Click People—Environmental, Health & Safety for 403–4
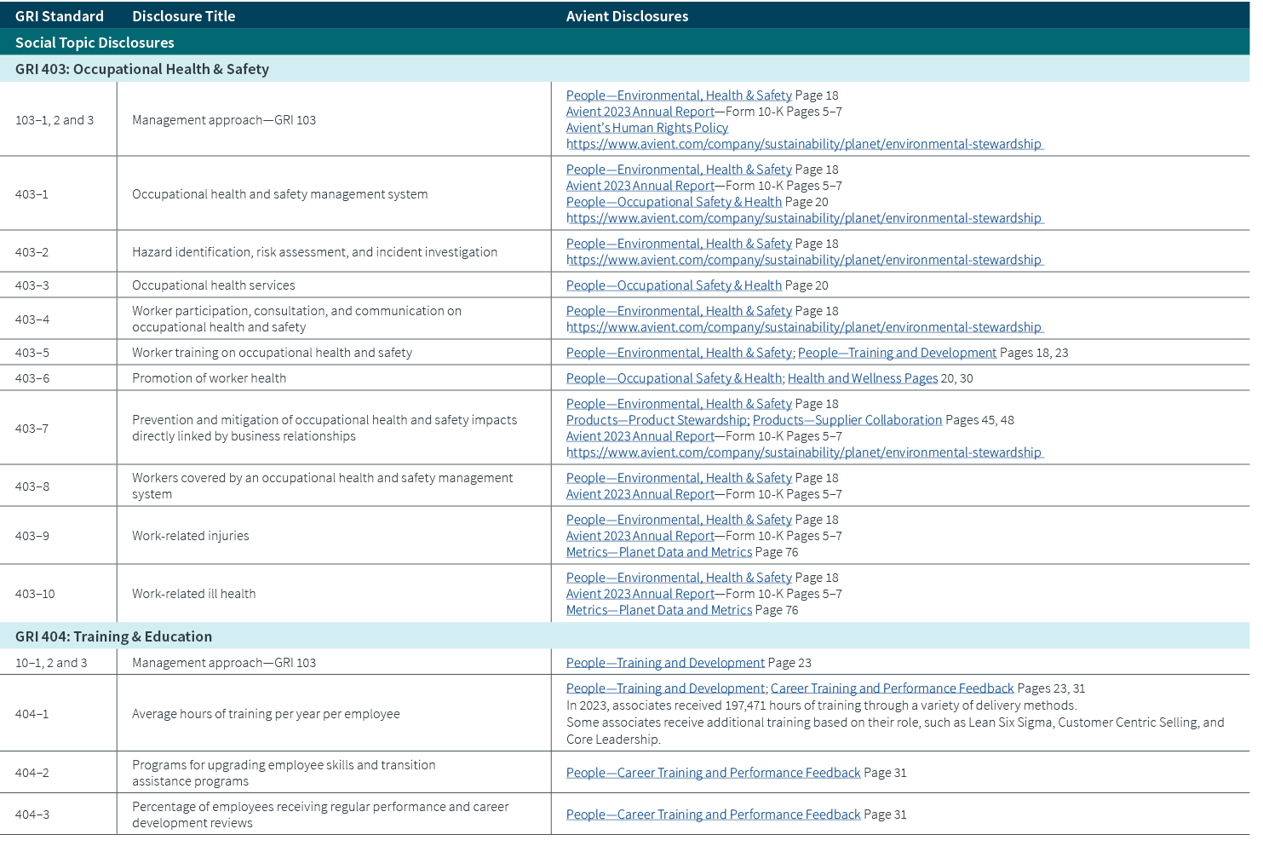The width and height of the screenshot is (1263, 852). (x=679, y=310)
